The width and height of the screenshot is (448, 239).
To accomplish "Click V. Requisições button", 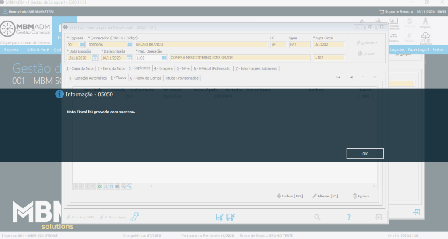I will (113, 217).
